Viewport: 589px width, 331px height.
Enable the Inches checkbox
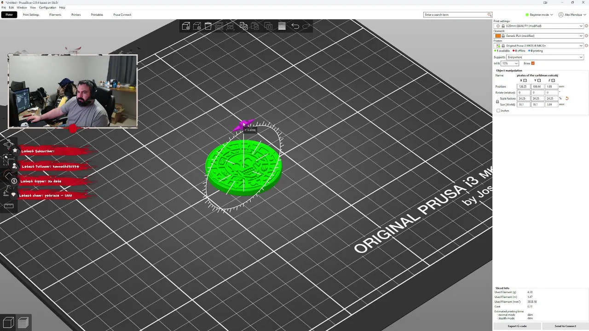pos(498,111)
